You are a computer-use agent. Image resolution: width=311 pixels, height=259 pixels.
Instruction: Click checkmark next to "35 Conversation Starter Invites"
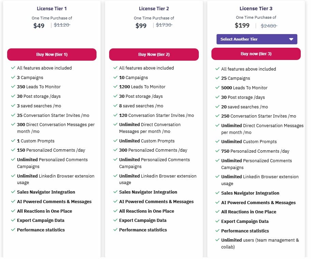(13, 115)
